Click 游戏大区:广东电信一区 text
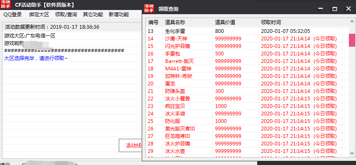 click(x=30, y=36)
